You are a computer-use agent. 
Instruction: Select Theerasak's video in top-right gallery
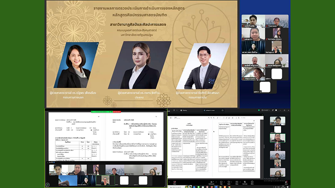point(277,21)
